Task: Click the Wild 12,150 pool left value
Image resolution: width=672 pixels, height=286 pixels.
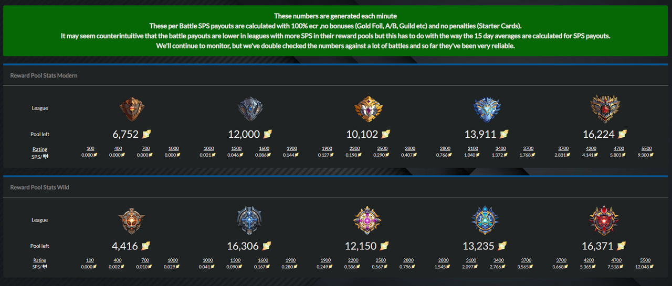Action: [362, 246]
